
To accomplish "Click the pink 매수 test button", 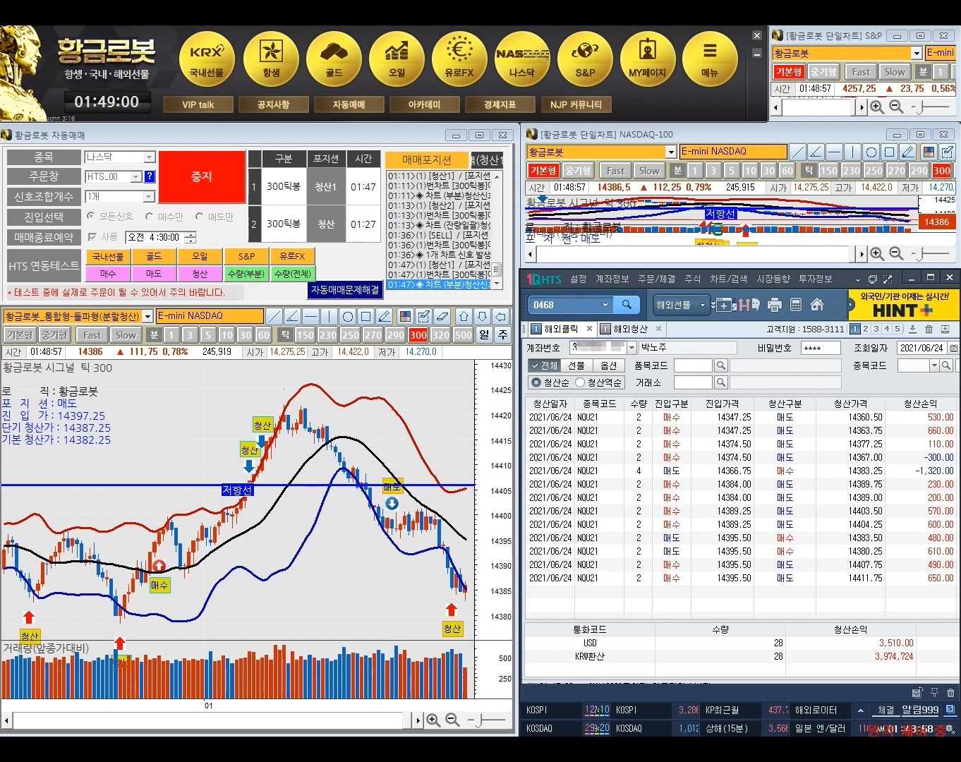I will click(x=108, y=274).
